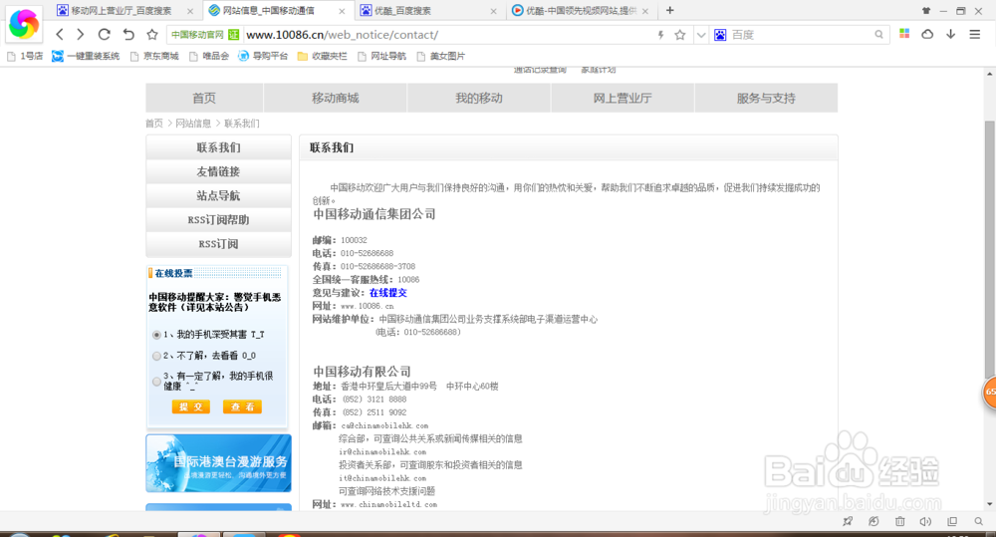Click the Baidu paw search engine icon
The height and width of the screenshot is (537, 996).
[x=720, y=35]
